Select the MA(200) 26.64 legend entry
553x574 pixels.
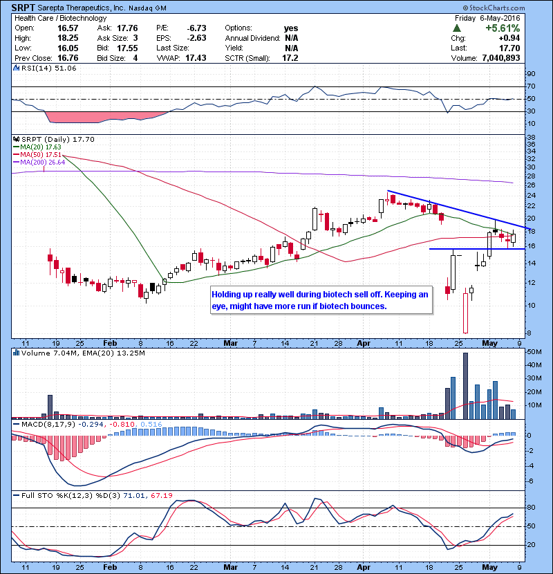[39, 162]
